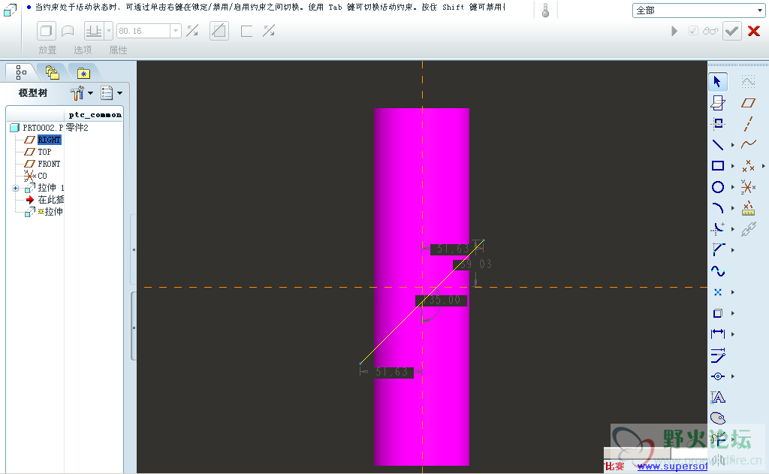Select the TOP datum plane in tree
Screen dimensions: 769x474
click(x=44, y=152)
